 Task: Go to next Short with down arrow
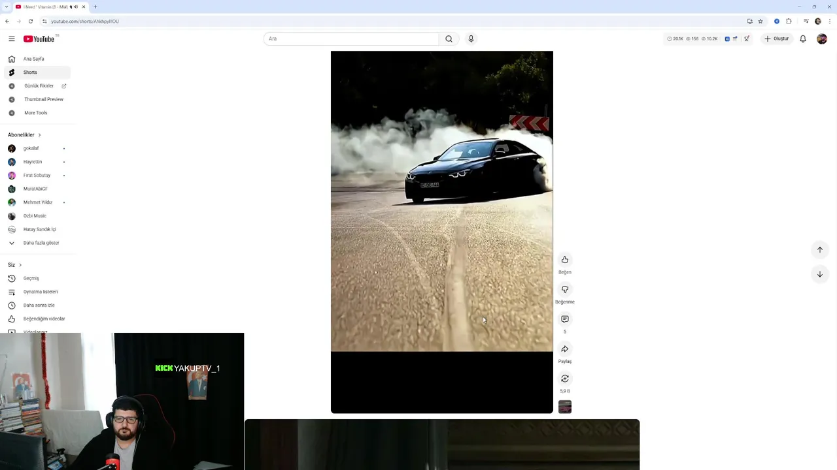click(x=820, y=274)
